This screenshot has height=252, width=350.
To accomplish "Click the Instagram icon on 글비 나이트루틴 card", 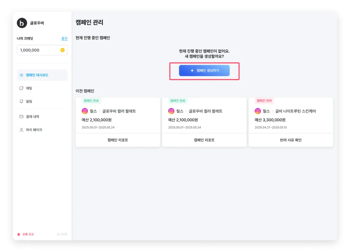I will [258, 111].
